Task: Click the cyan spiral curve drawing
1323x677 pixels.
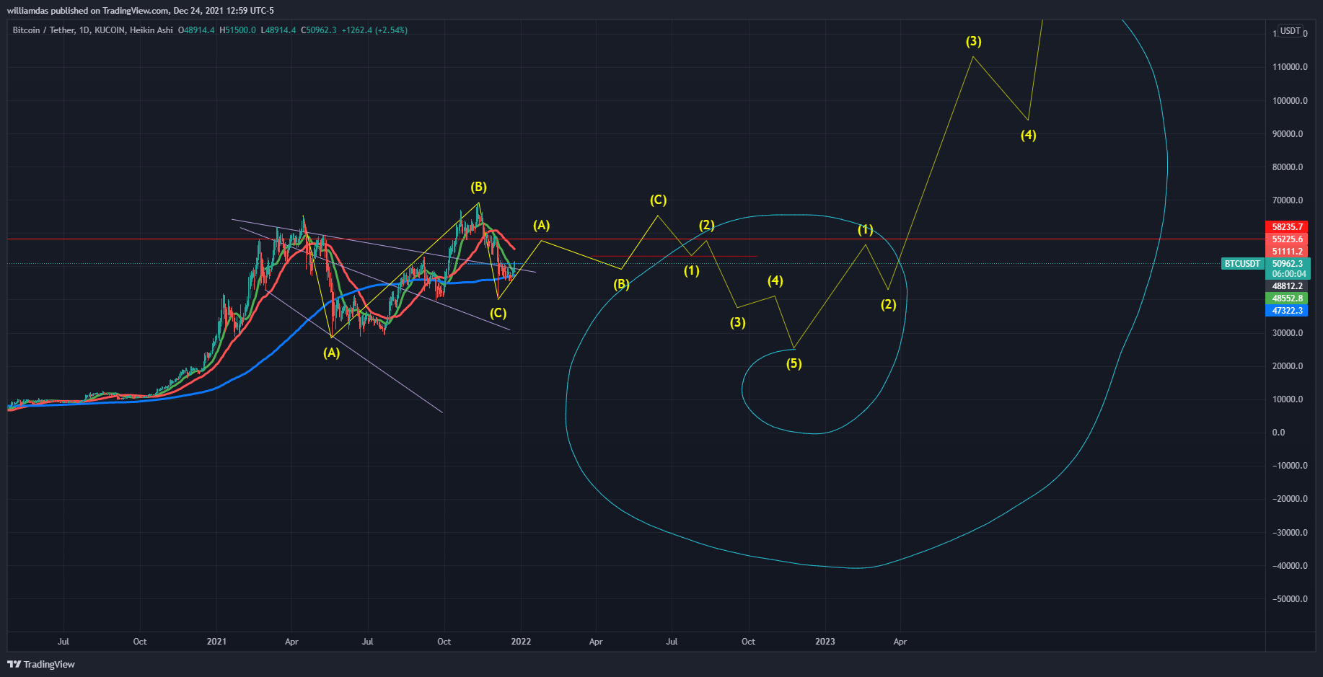Action: pos(1166,166)
